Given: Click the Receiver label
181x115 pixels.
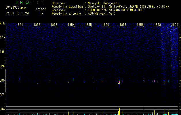Looking at the screenshot, I should 58,10.
